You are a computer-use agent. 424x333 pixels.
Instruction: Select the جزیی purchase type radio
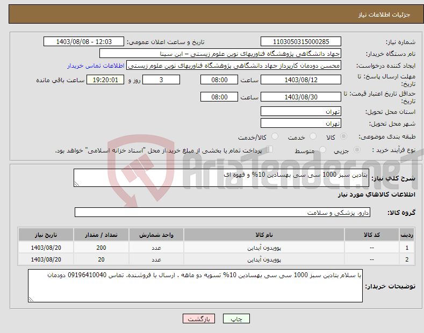tap(357, 150)
